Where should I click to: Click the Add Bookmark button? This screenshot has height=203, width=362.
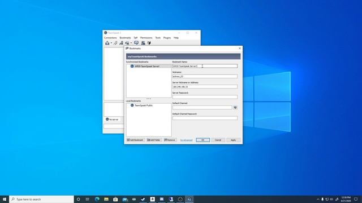[x=135, y=140]
